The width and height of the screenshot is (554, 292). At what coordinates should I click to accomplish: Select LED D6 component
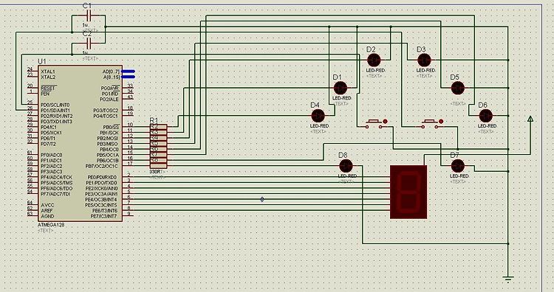click(485, 116)
